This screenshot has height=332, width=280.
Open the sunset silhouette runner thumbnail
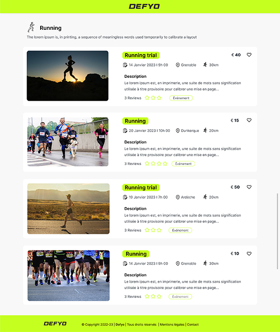pos(68,76)
